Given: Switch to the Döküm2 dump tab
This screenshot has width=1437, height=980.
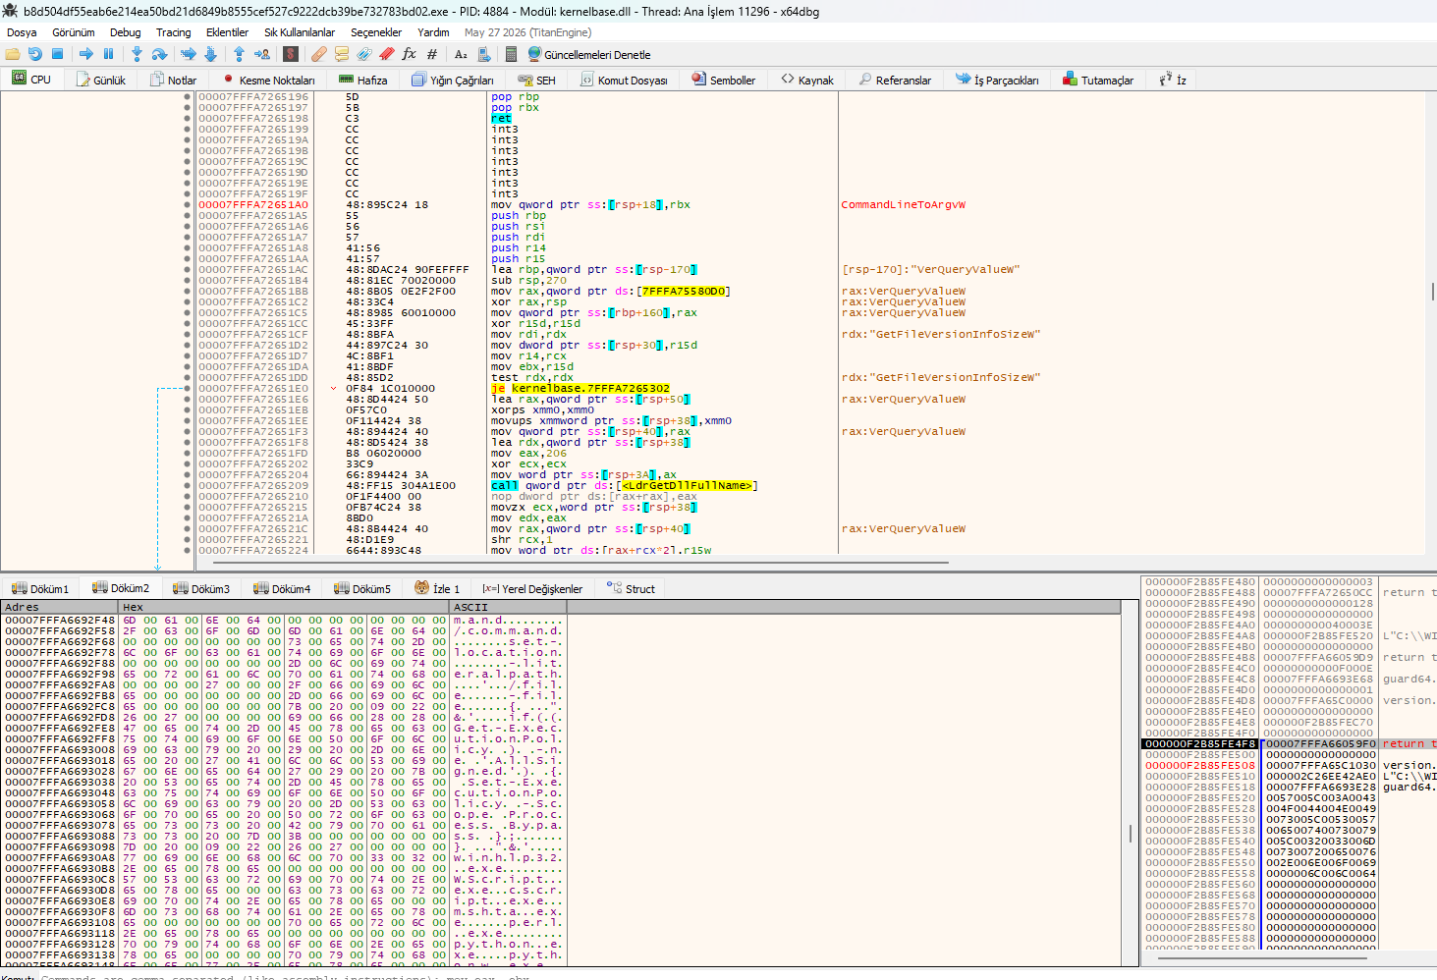Looking at the screenshot, I should 121,588.
